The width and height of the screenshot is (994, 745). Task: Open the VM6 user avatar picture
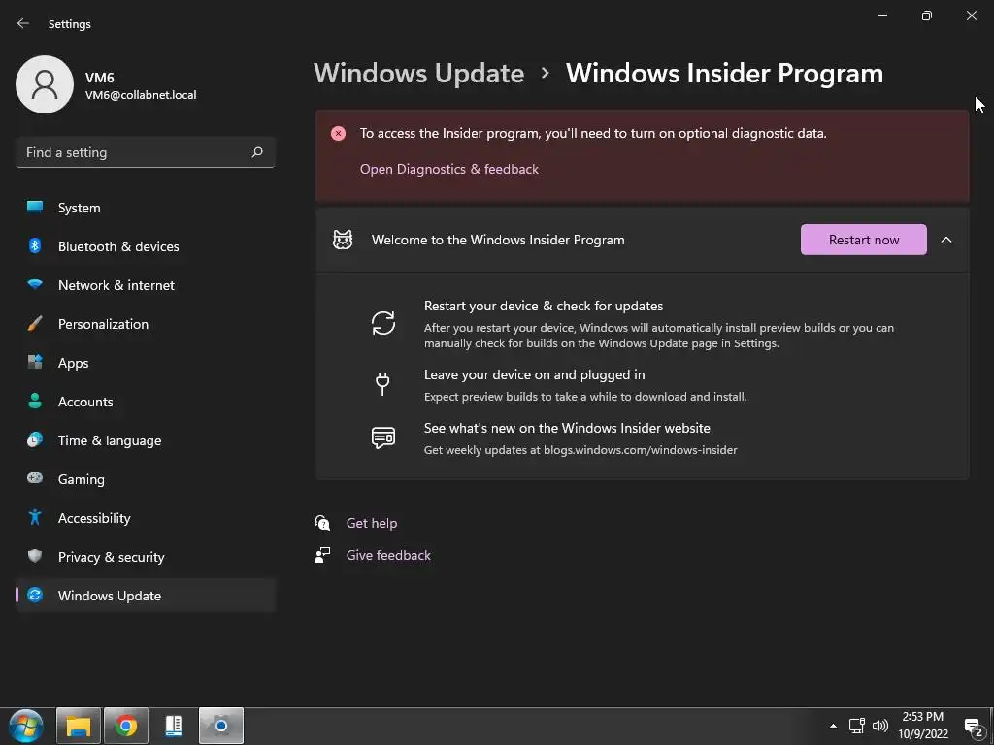tap(45, 84)
